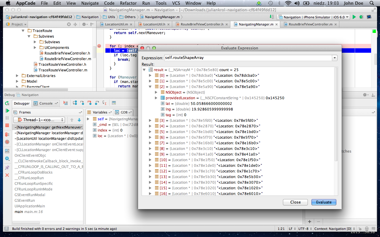Expand the ExternalLibraries folder
This screenshot has height=237, width=380.
[x=18, y=76]
